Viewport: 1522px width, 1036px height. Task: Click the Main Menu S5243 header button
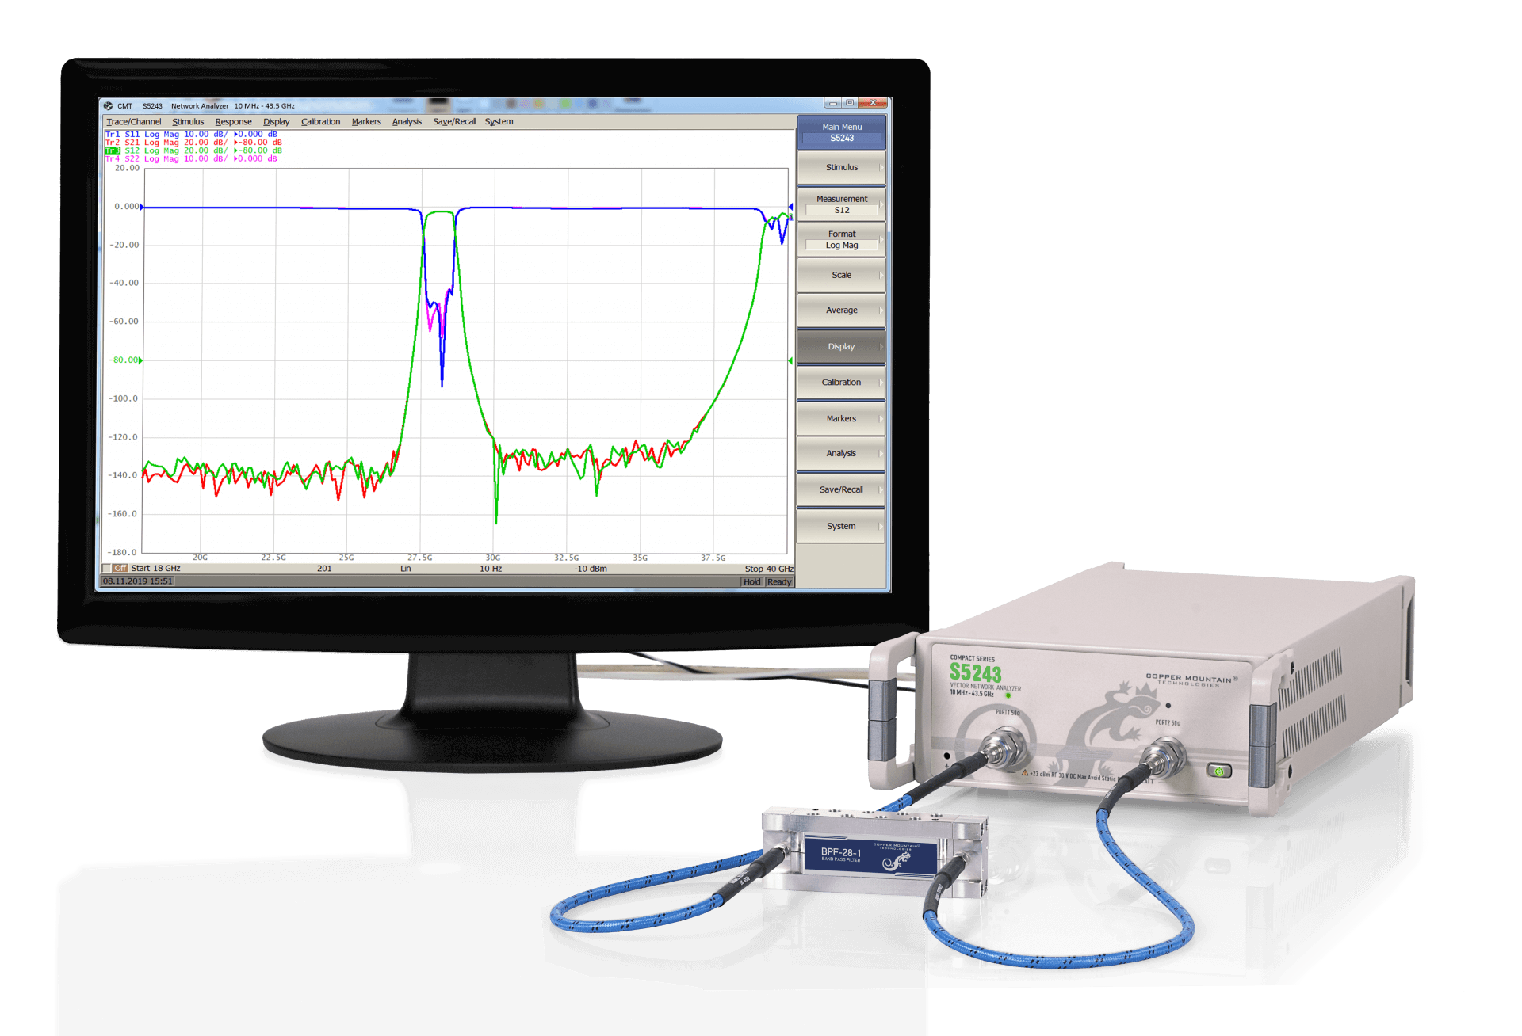pos(841,132)
